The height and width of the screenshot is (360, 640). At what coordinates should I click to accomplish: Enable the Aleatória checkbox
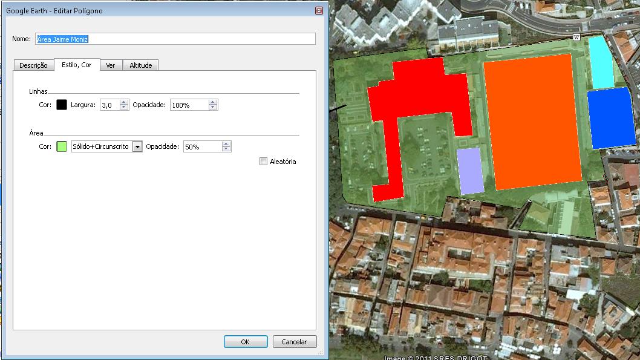pyautogui.click(x=263, y=161)
